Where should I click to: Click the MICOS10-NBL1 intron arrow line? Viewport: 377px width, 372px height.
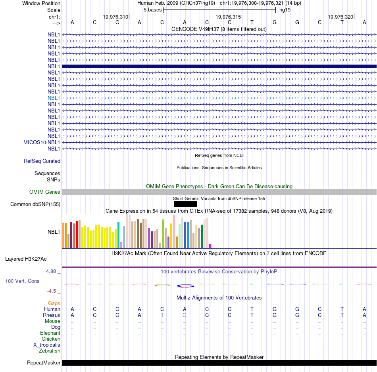pos(219,142)
